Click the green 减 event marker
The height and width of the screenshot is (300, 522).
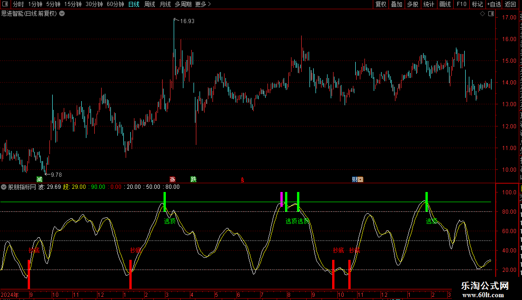point(39,179)
